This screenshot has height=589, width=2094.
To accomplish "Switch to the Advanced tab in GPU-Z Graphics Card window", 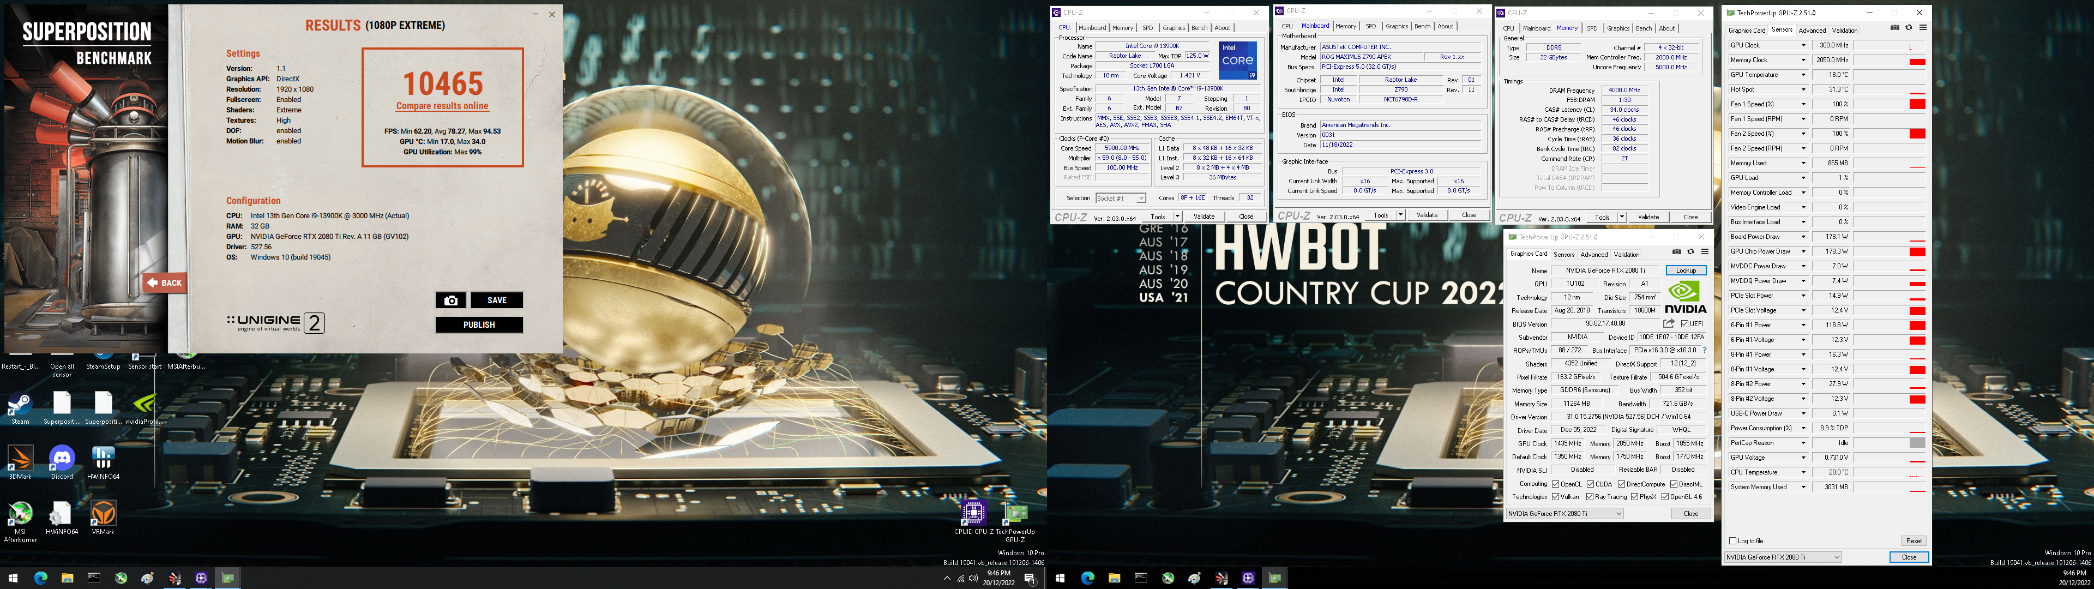I will 1594,255.
